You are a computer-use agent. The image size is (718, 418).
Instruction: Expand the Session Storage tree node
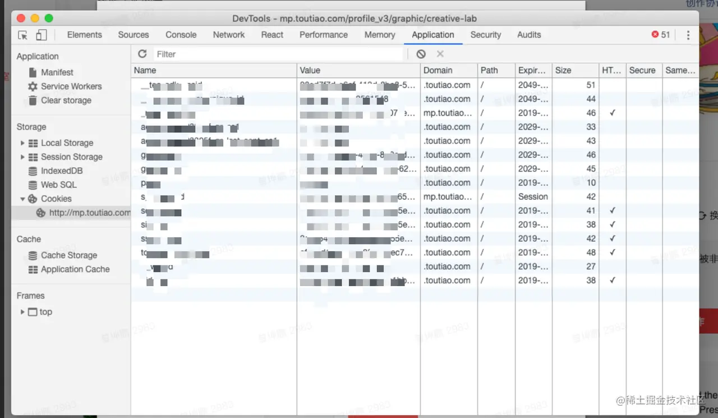pos(22,157)
